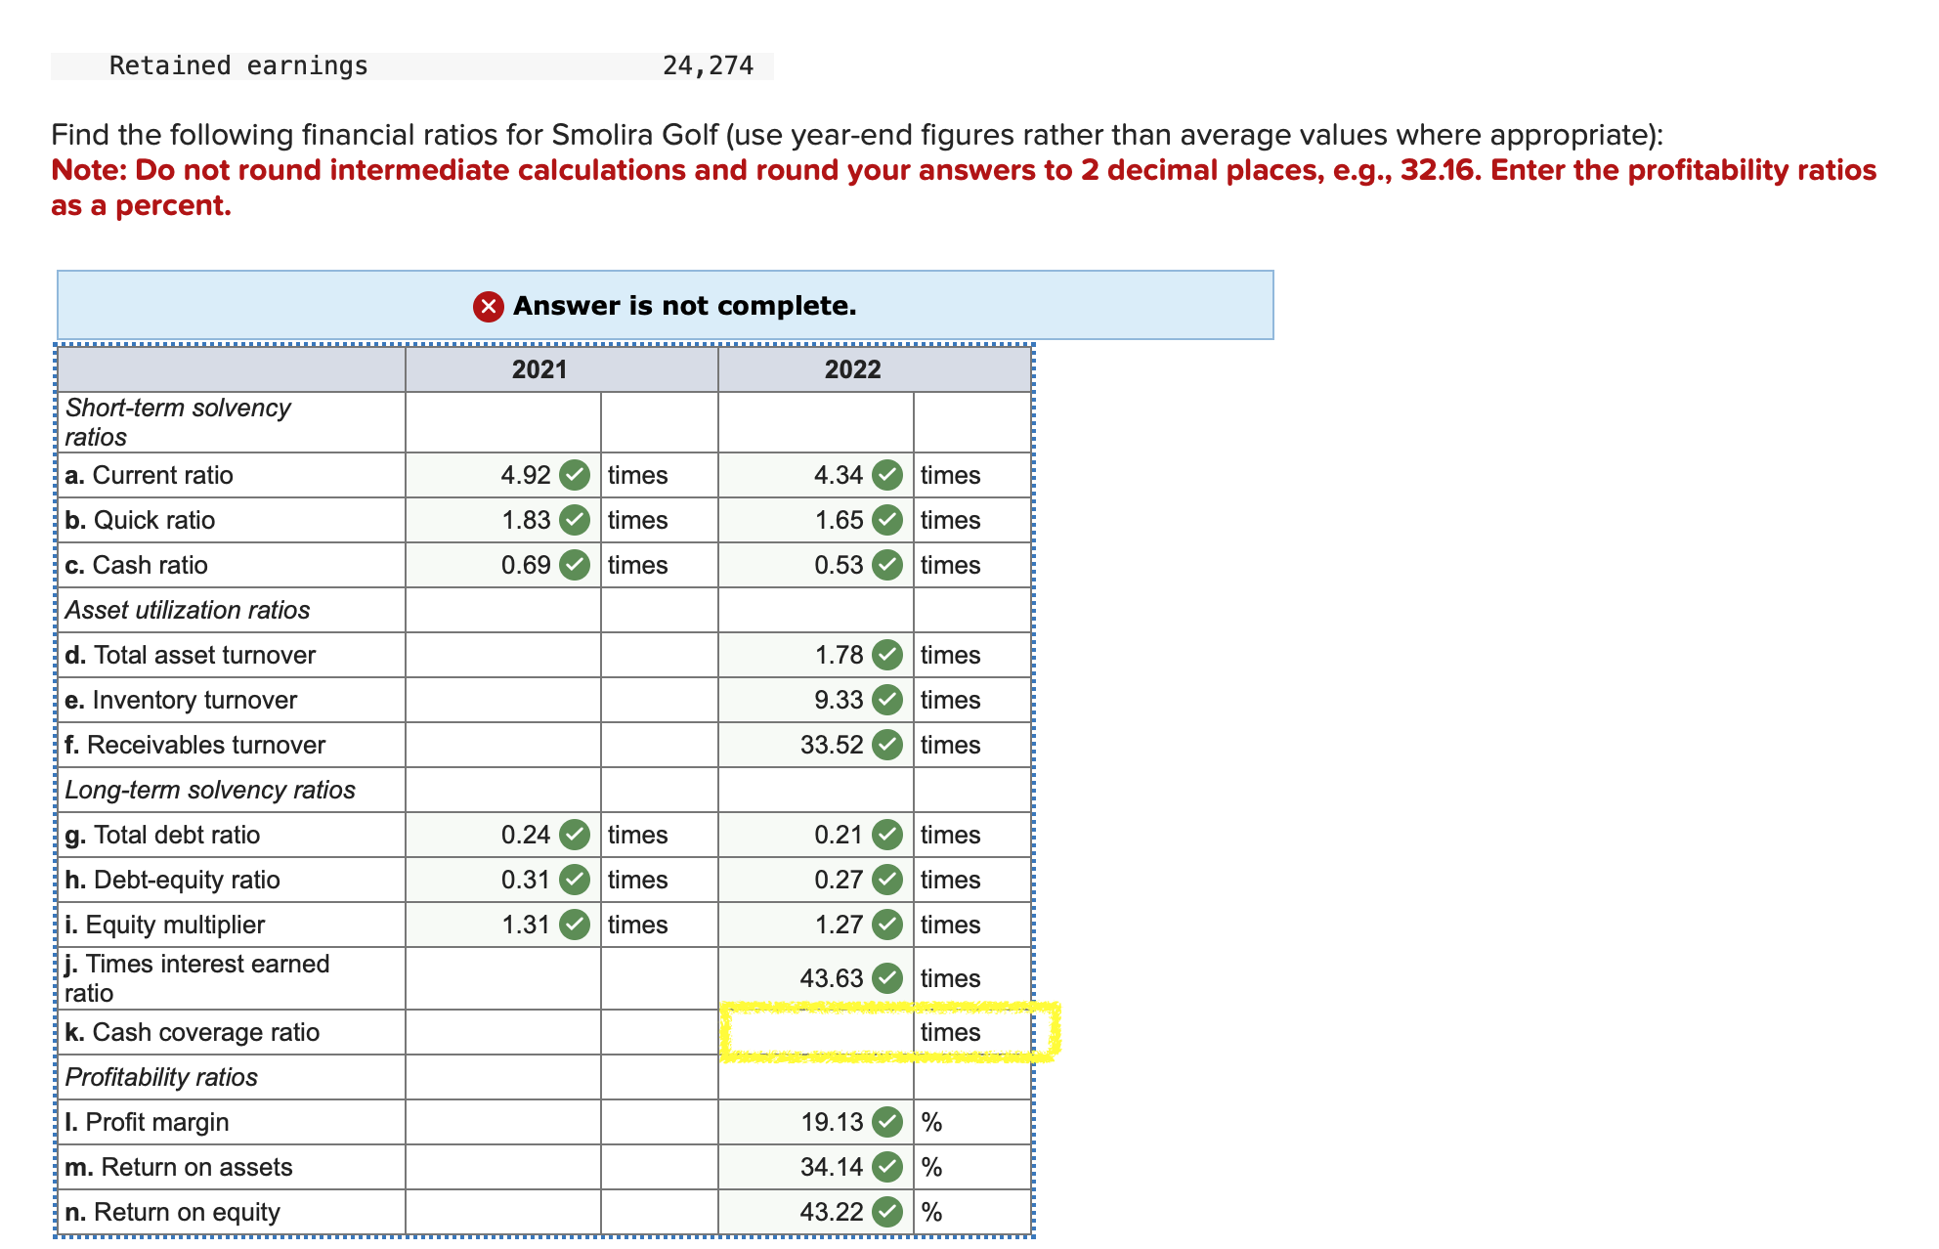Click the Retained earnings 24,274 row

(x=410, y=65)
